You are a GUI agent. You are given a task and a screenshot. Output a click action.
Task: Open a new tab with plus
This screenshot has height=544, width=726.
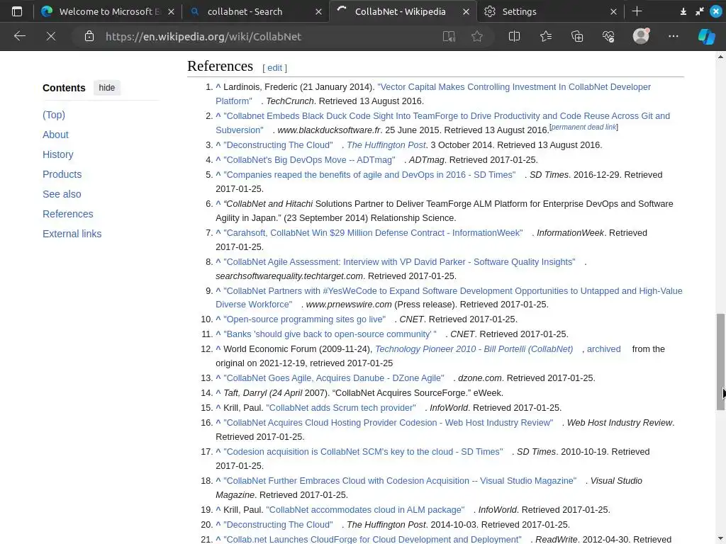(637, 11)
